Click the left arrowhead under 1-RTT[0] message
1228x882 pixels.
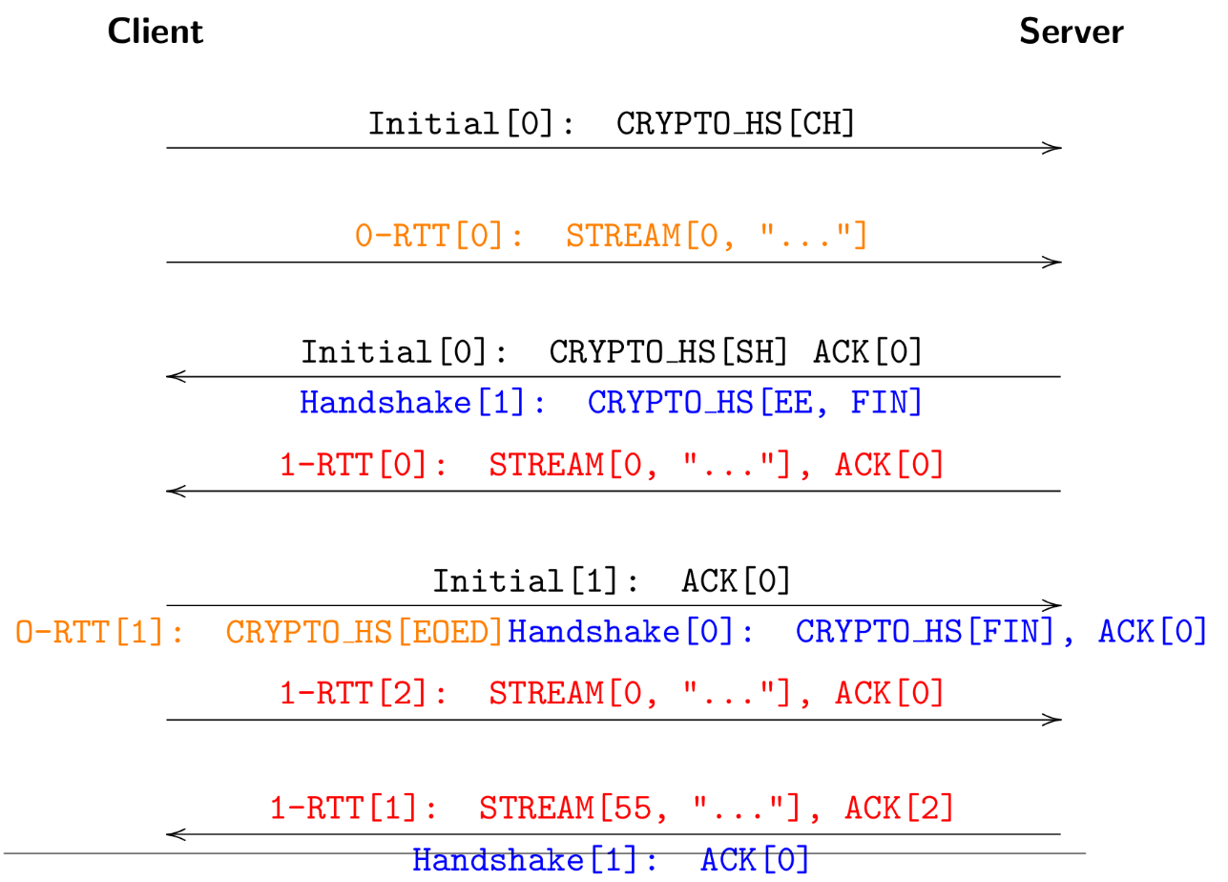click(177, 492)
